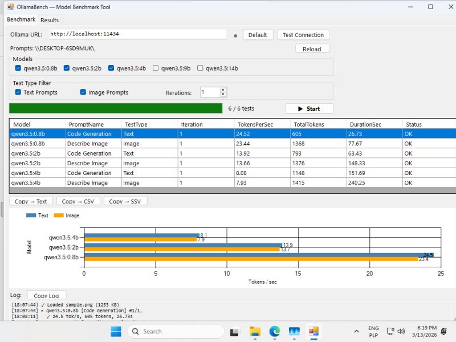
Task: Open notifications bell icon
Action: point(444,331)
